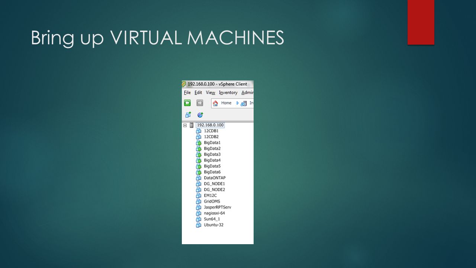Click the VM icon beside DG_NODE1

(199, 184)
